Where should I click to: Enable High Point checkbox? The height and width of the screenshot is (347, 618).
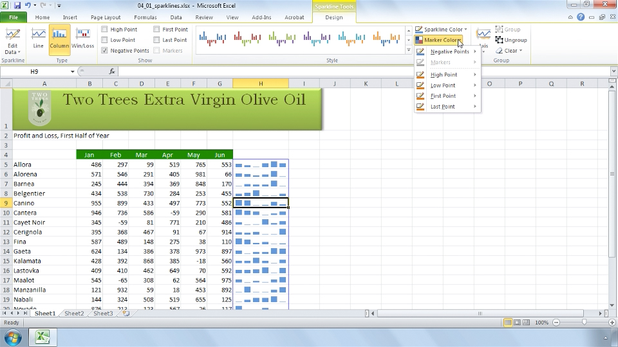click(104, 29)
